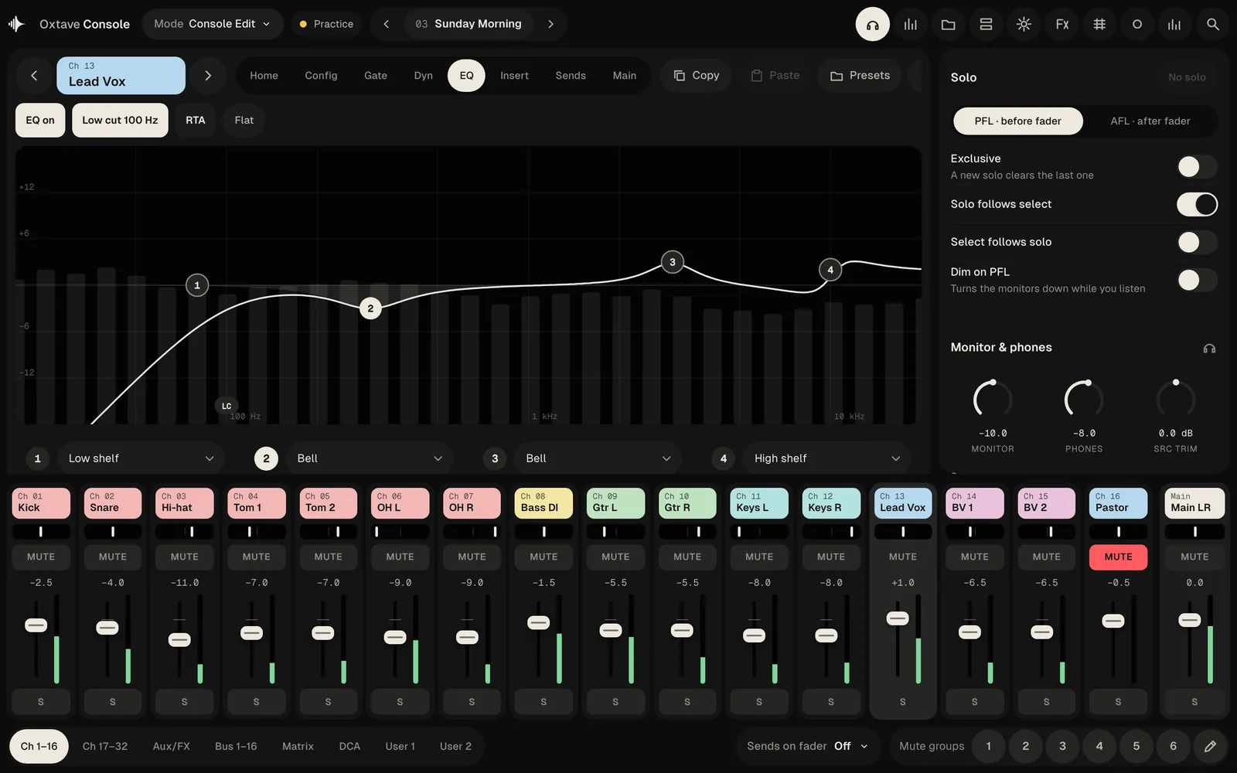This screenshot has height=773, width=1237.
Task: Click the headphones icon beside Monitor & phones
Action: (1209, 348)
